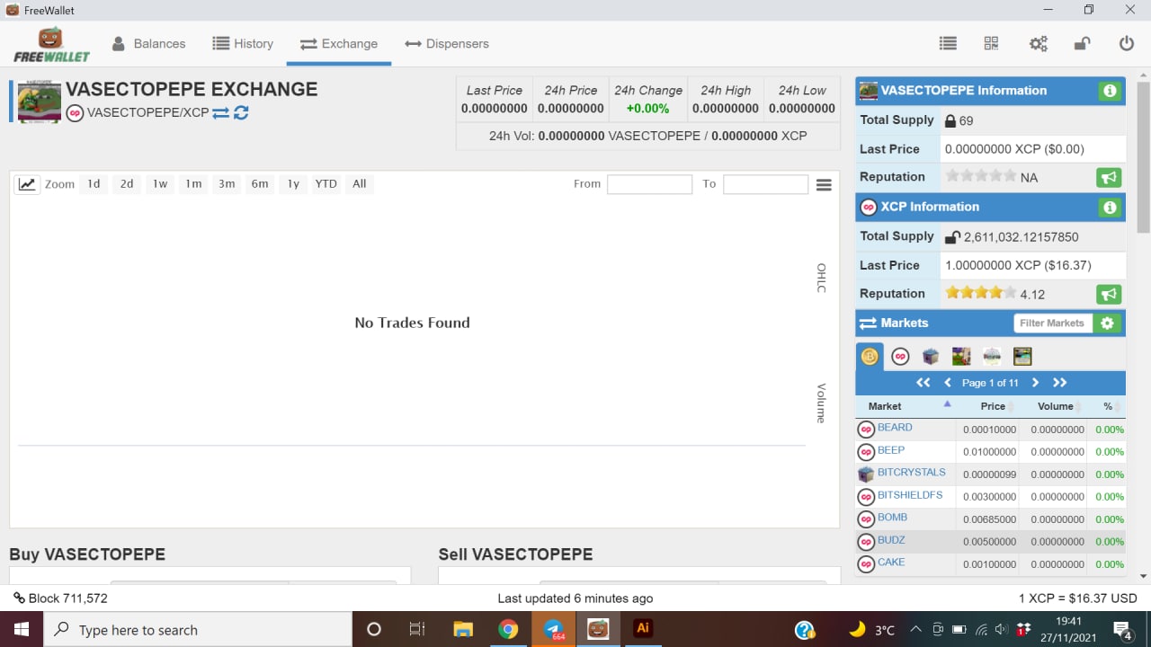
Task: Open the BEEP market
Action: [x=891, y=450]
